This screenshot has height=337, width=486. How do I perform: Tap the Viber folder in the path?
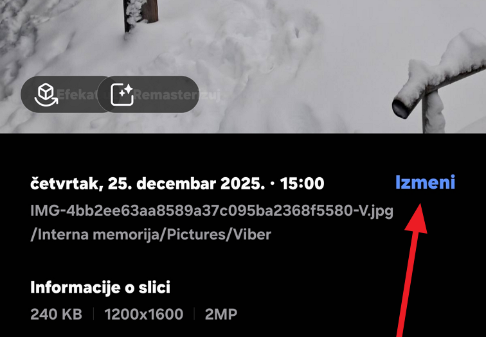(x=252, y=234)
